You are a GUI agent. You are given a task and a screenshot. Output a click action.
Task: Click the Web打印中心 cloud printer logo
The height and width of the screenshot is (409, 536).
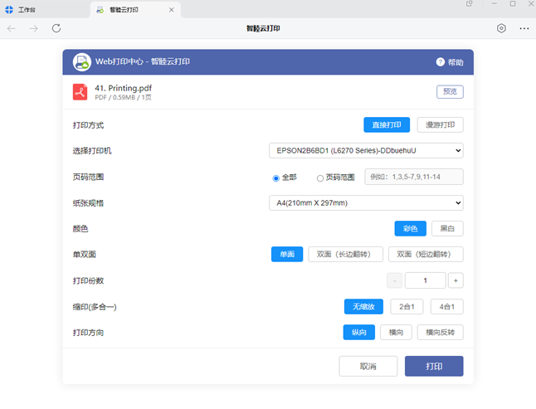coord(82,62)
